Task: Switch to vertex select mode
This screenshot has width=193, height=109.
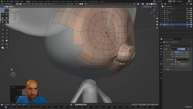Action: pyautogui.click(x=17, y=4)
